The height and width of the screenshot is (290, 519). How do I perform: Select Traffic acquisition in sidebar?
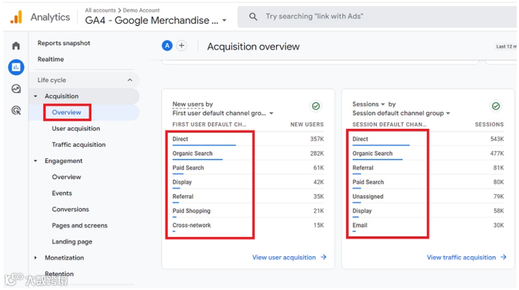[79, 145]
